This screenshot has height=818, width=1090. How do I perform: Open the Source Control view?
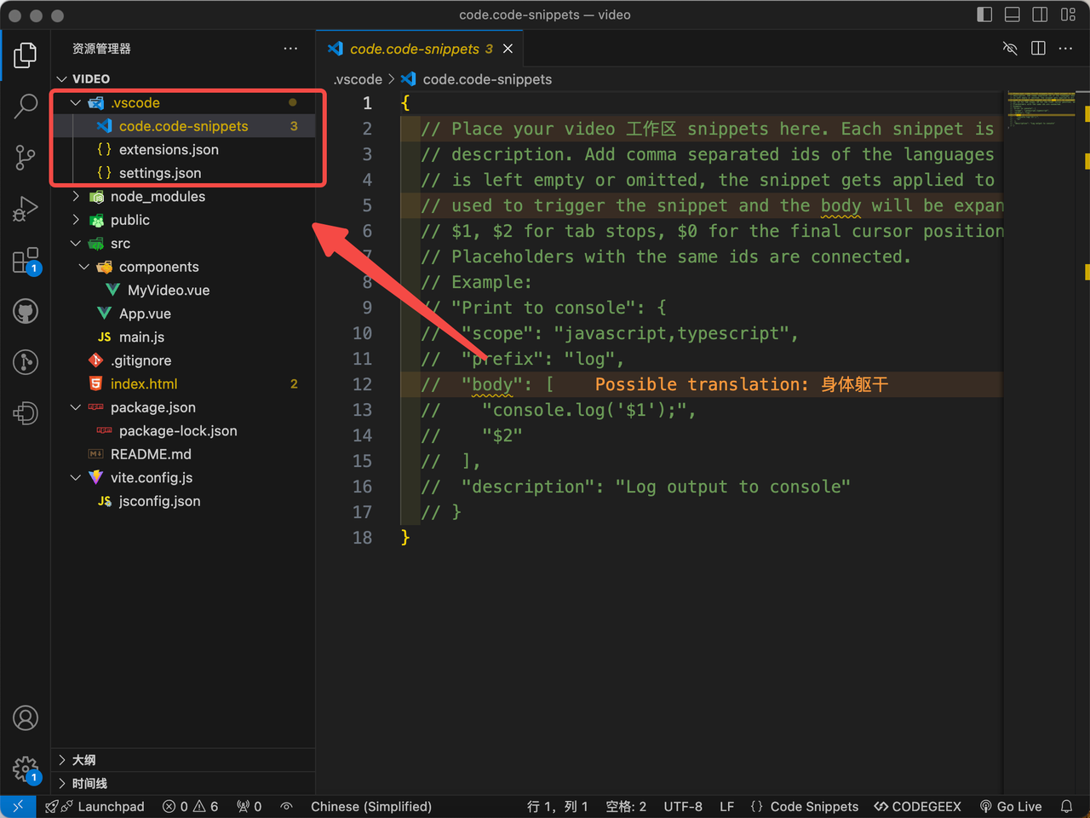[26, 158]
